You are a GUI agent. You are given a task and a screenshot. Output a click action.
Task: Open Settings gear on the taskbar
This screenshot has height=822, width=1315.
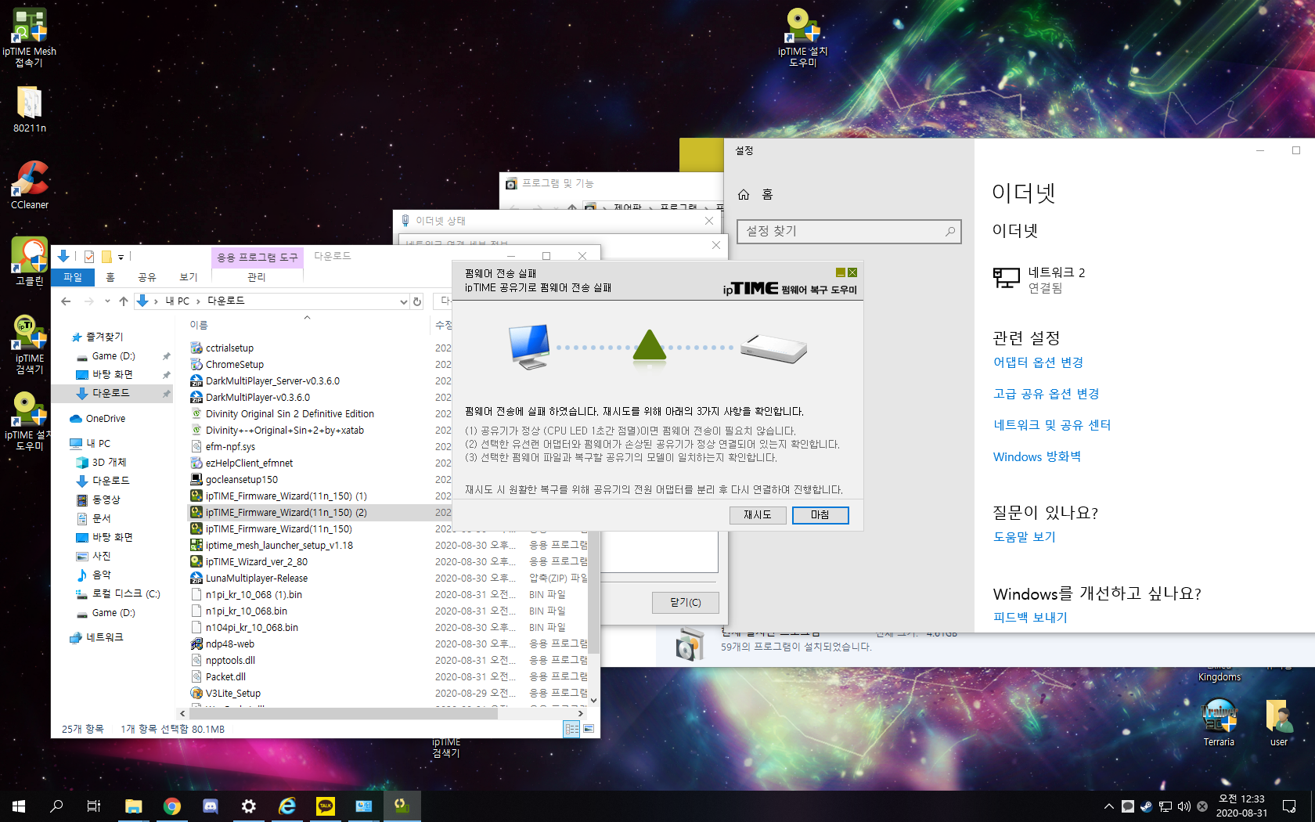248,806
